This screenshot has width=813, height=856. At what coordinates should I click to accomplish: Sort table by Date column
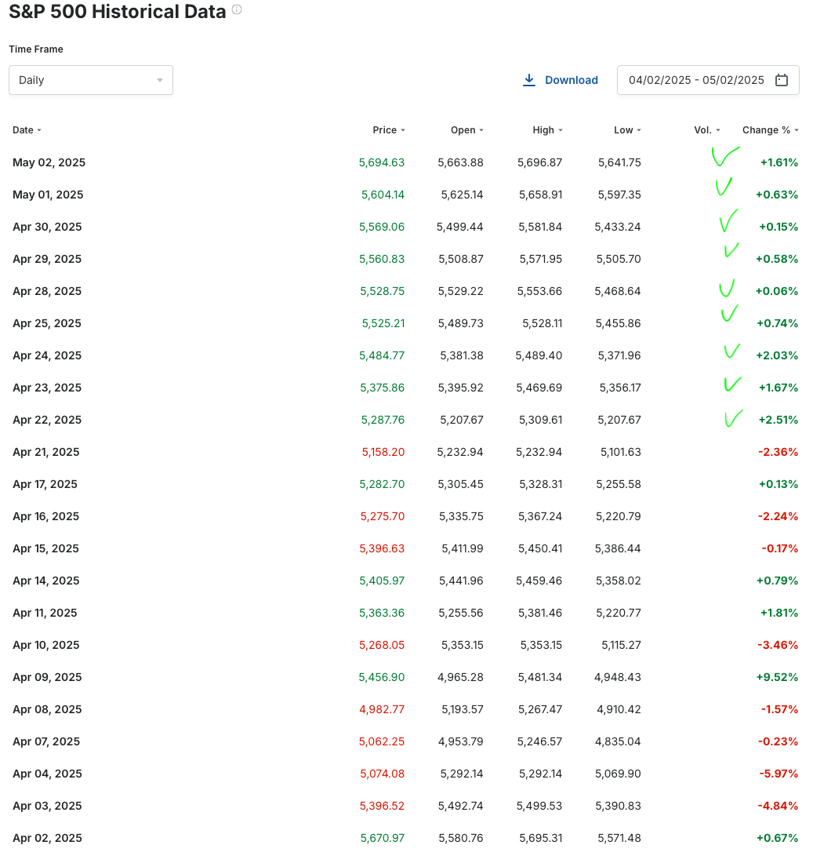[x=27, y=130]
